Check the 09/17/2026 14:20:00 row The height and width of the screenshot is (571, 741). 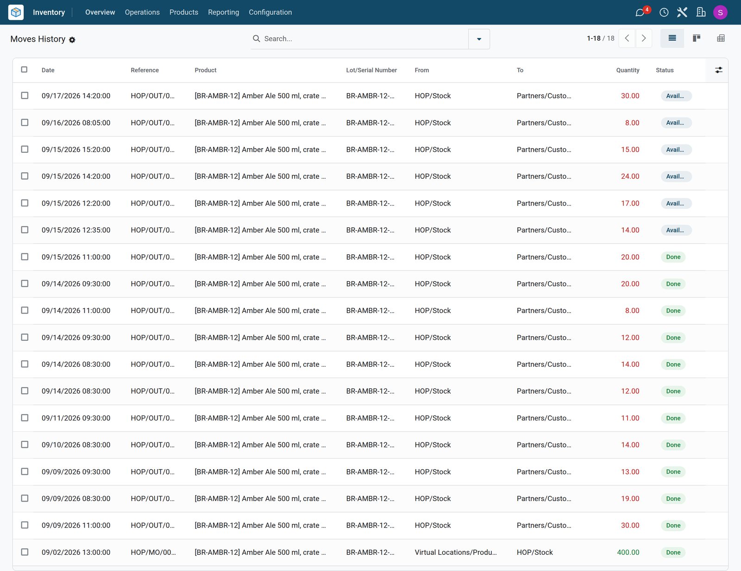click(x=25, y=95)
